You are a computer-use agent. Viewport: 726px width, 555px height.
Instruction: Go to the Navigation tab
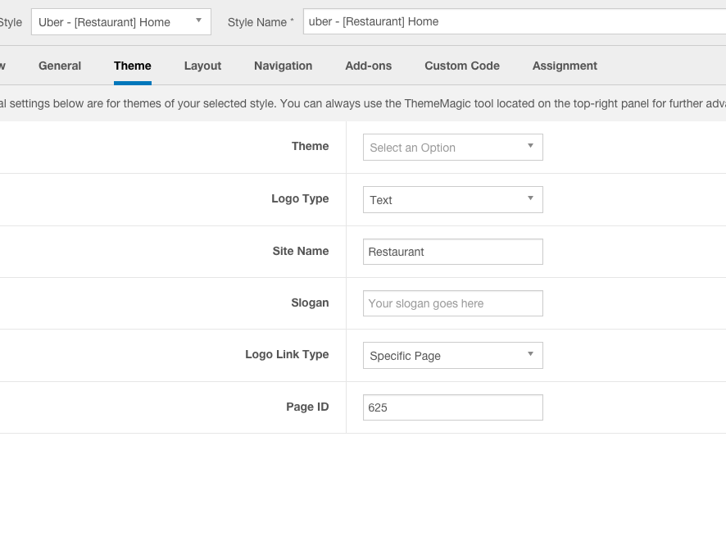(x=283, y=66)
